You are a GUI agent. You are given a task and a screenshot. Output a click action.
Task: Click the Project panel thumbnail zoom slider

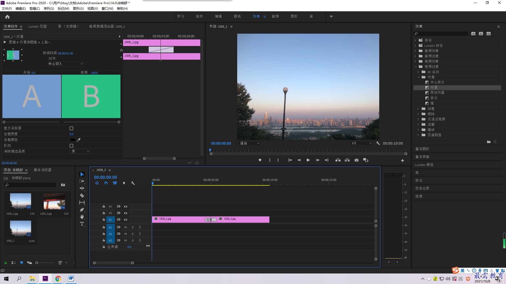coord(37,263)
